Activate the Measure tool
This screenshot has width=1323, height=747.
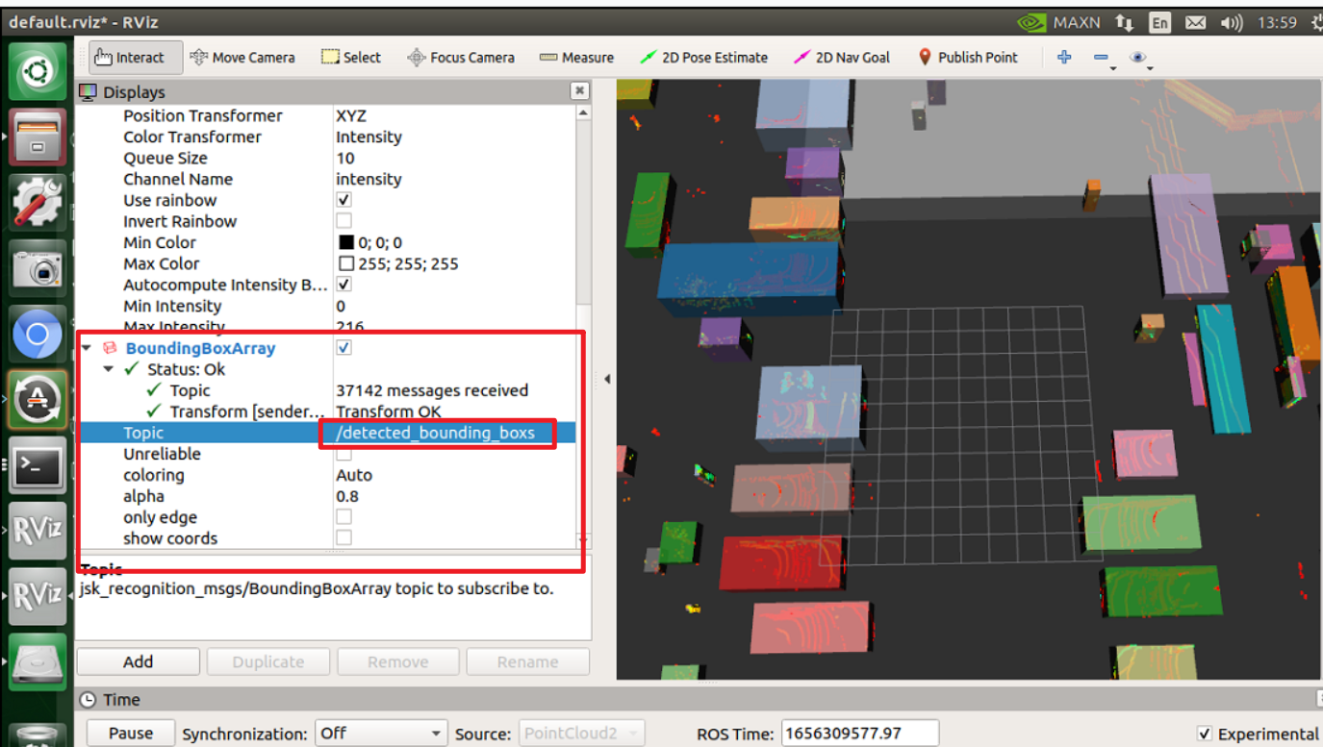(x=575, y=57)
